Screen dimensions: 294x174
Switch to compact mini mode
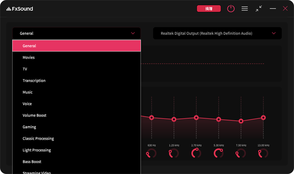[259, 9]
